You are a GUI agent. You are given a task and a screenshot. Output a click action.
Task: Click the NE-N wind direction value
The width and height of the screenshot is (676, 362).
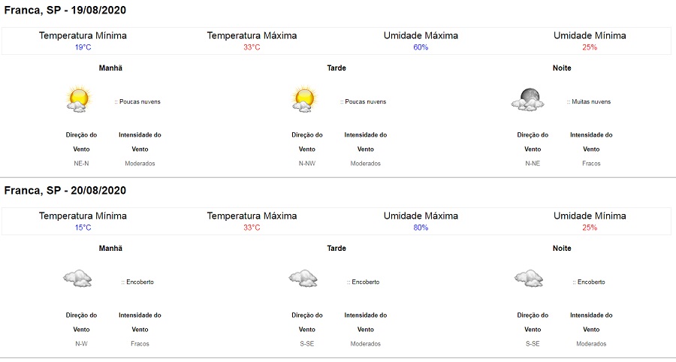pyautogui.click(x=81, y=164)
